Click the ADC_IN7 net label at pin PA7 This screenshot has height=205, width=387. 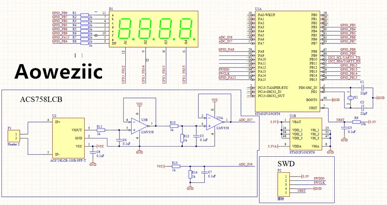[225, 41]
